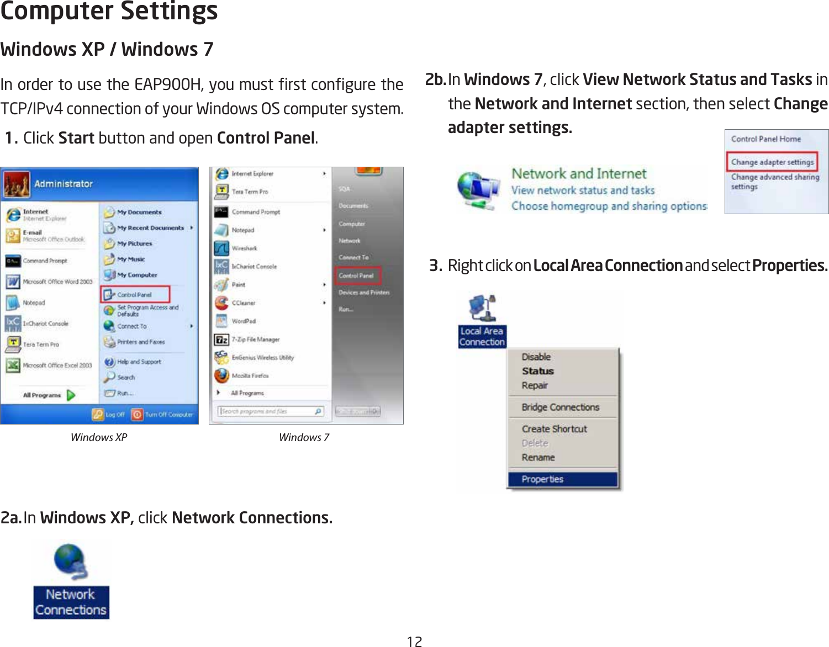
Task: Expand Notepad jump list arrow in Windows 7
Action: coord(324,230)
